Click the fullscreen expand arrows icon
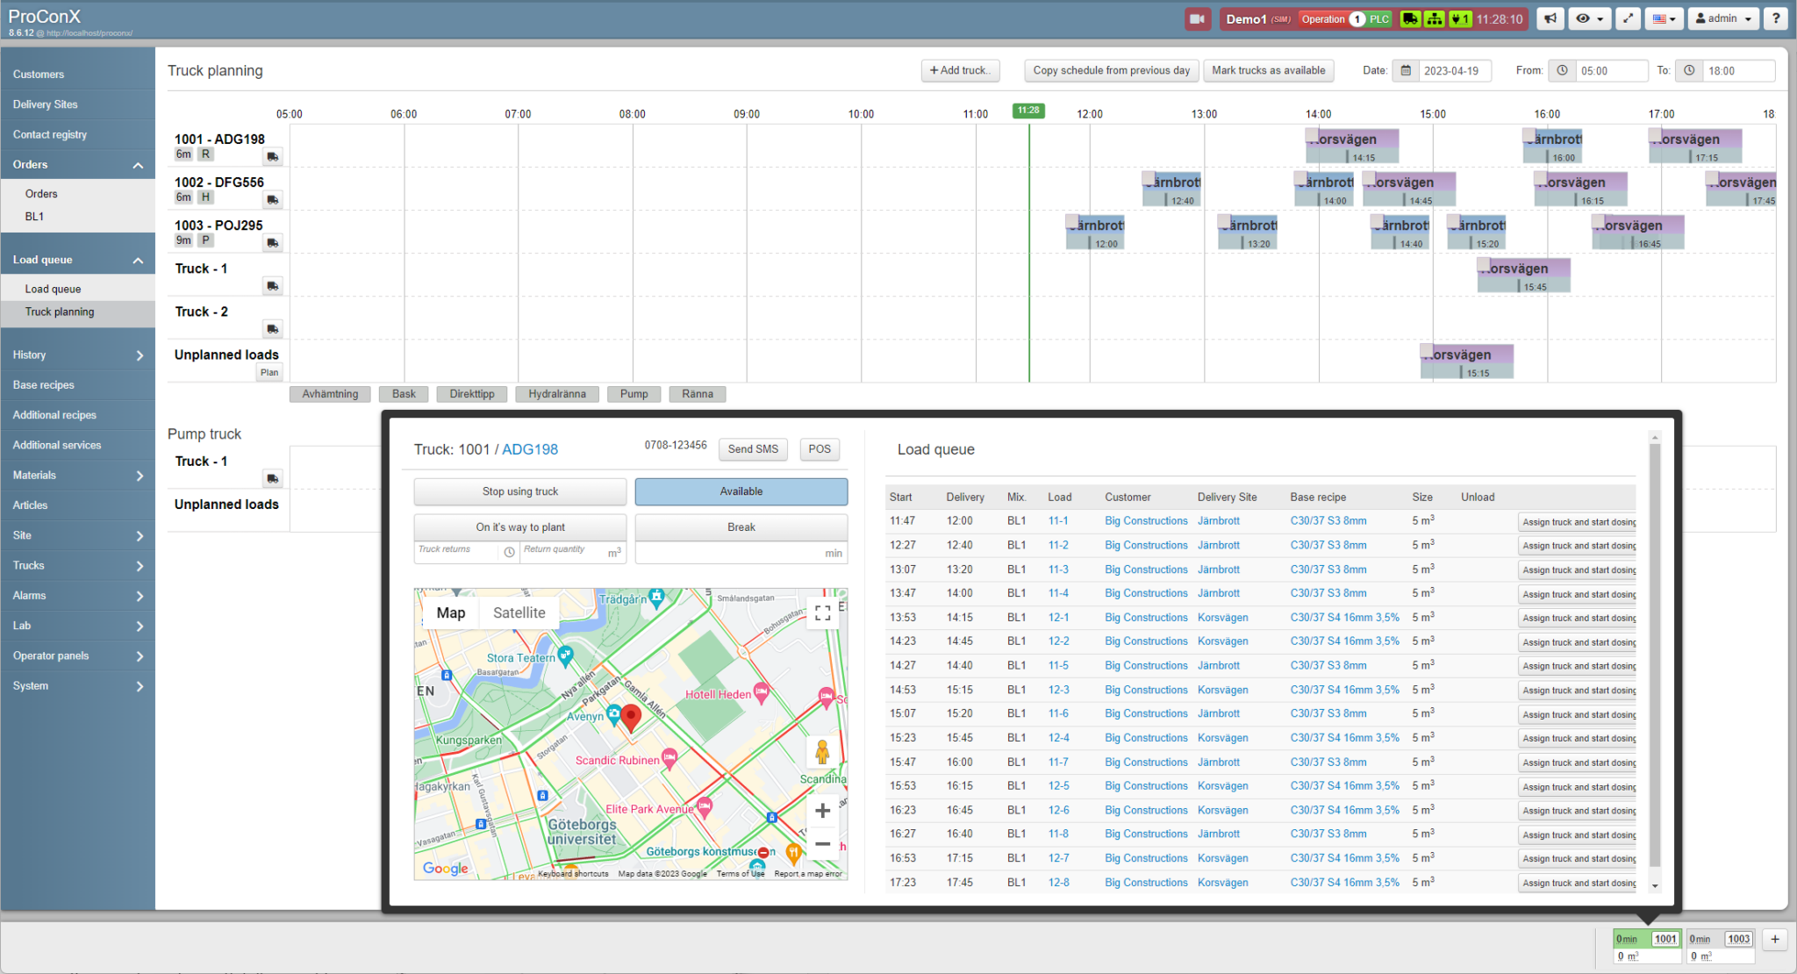1797x974 pixels. (1628, 18)
